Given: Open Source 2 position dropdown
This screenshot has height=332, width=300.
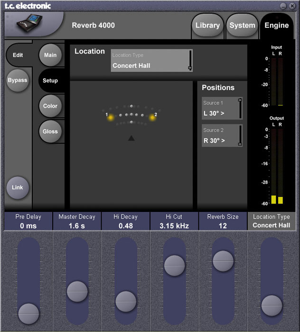Looking at the screenshot, I should pyautogui.click(x=222, y=136).
